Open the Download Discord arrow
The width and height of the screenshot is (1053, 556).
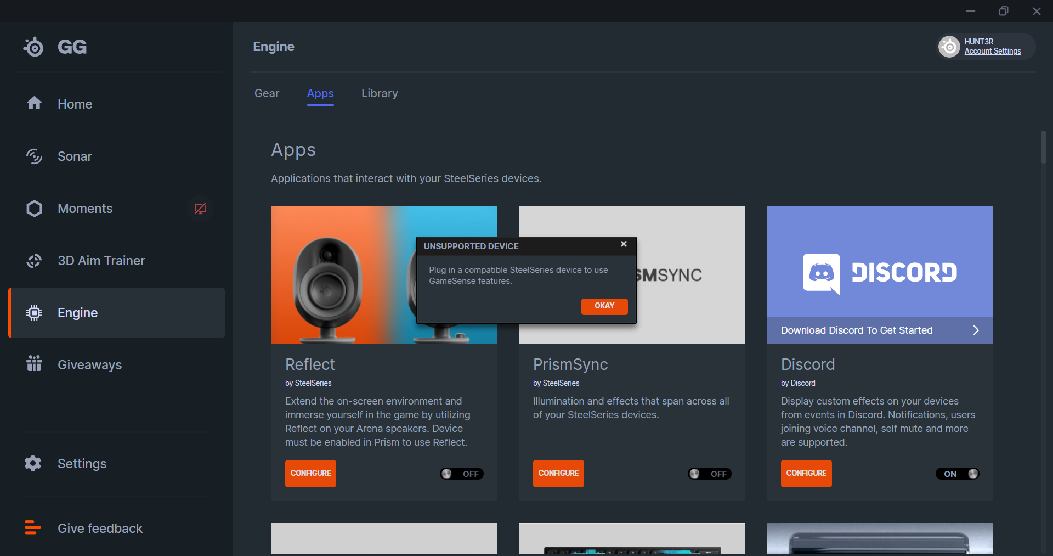coord(976,330)
